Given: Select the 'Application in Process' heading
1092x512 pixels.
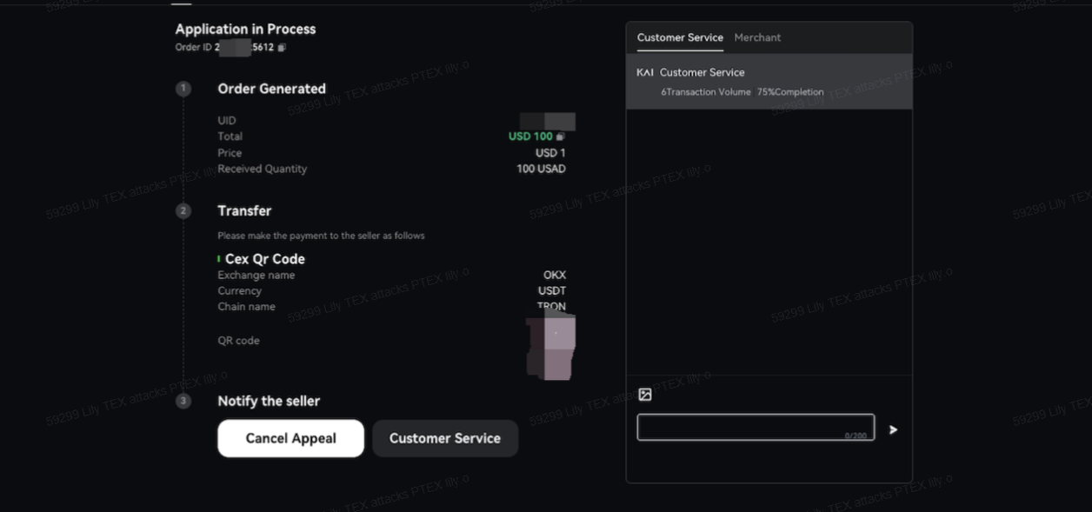Looking at the screenshot, I should tap(245, 29).
